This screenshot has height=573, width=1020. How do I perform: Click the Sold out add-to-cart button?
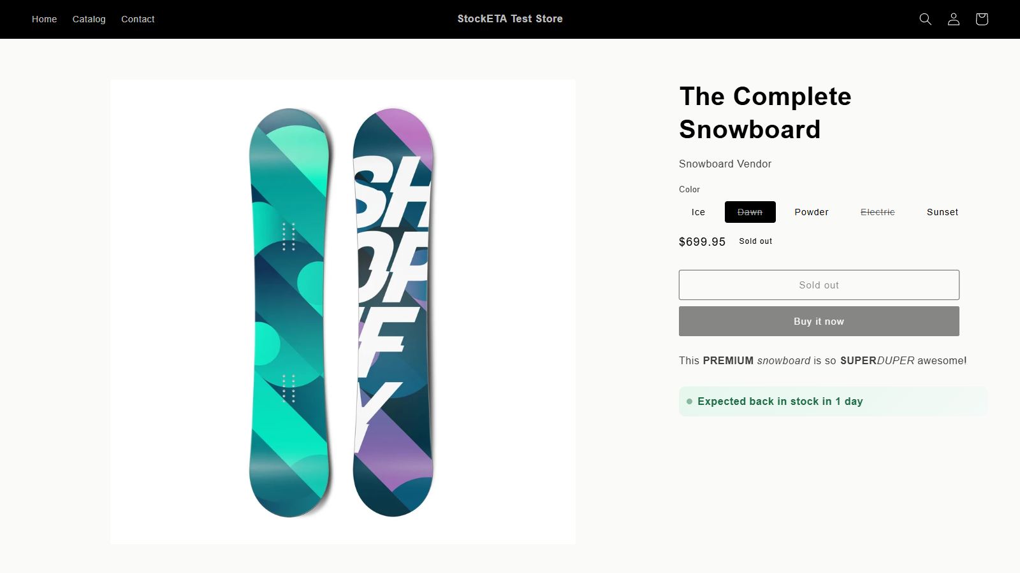819,285
